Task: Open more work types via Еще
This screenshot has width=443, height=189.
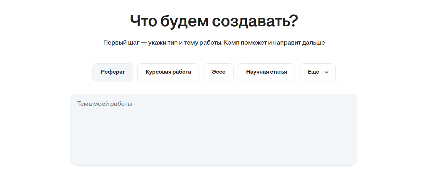Action: 317,72
